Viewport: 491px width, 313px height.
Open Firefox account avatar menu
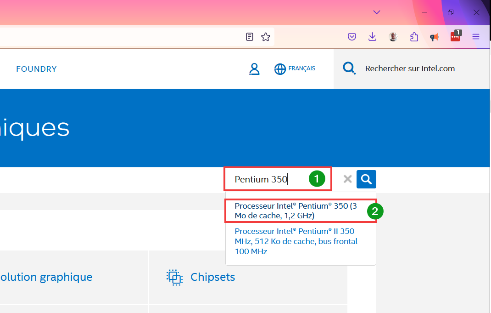coord(393,37)
